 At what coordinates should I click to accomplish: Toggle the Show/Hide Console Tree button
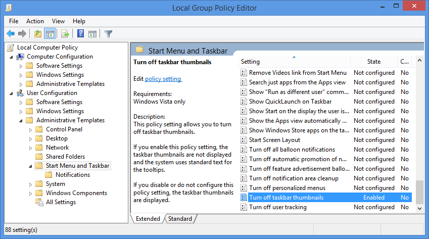[x=50, y=34]
